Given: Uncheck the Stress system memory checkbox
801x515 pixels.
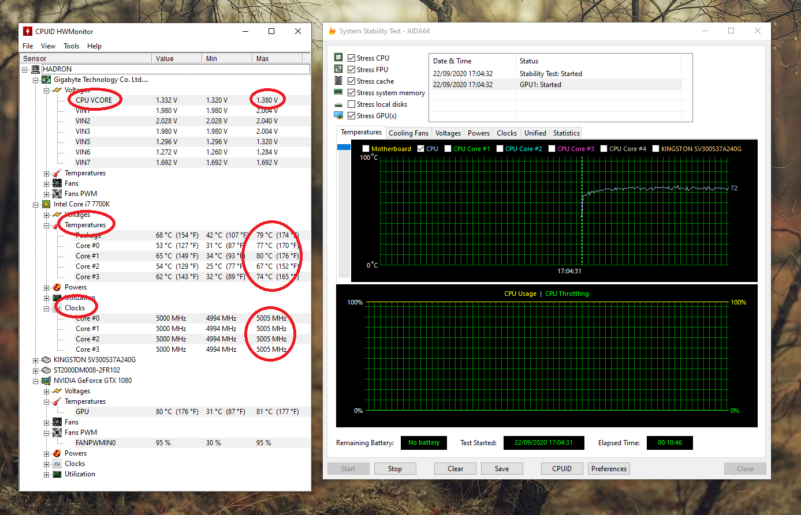Looking at the screenshot, I should pyautogui.click(x=351, y=92).
